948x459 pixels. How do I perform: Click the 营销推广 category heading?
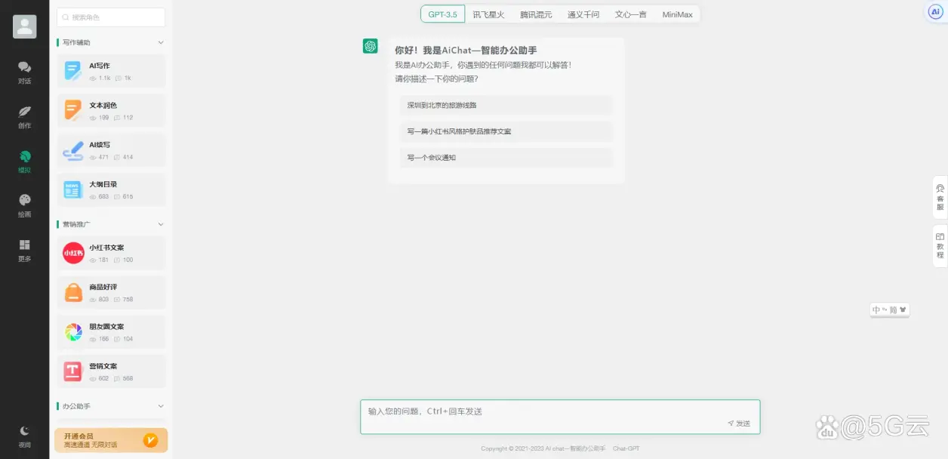[76, 224]
